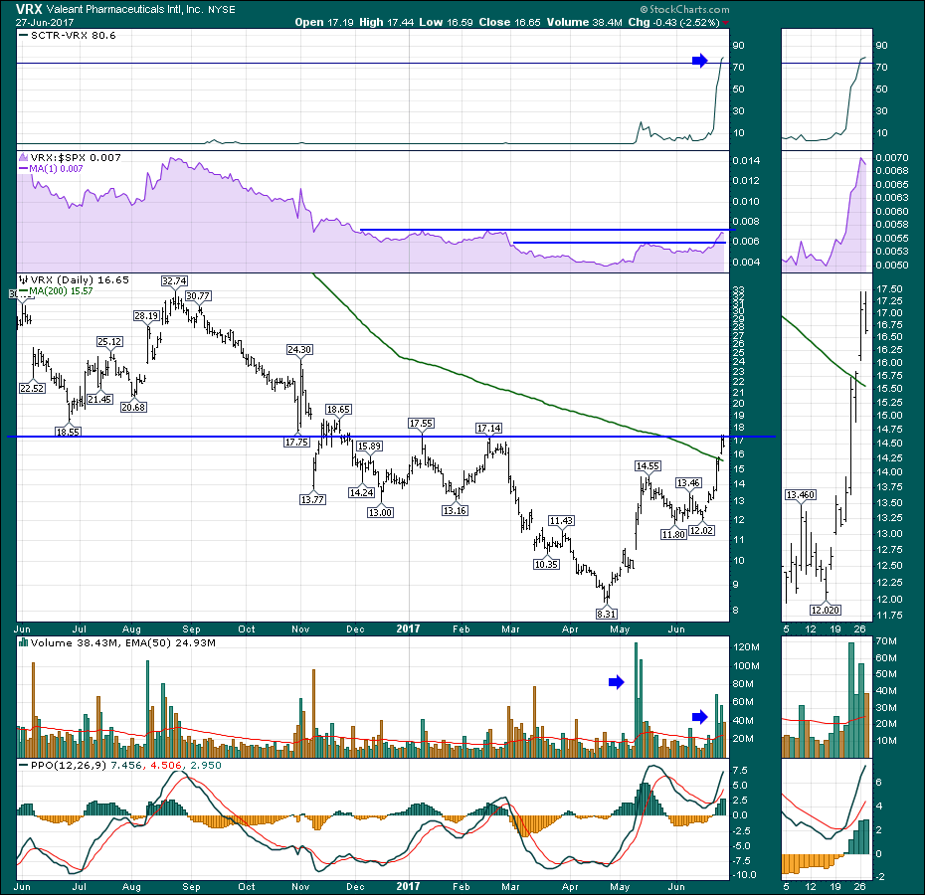Click the 0.0070 ratio axis value in zoom panel
The height and width of the screenshot is (895, 925).
pos(892,158)
